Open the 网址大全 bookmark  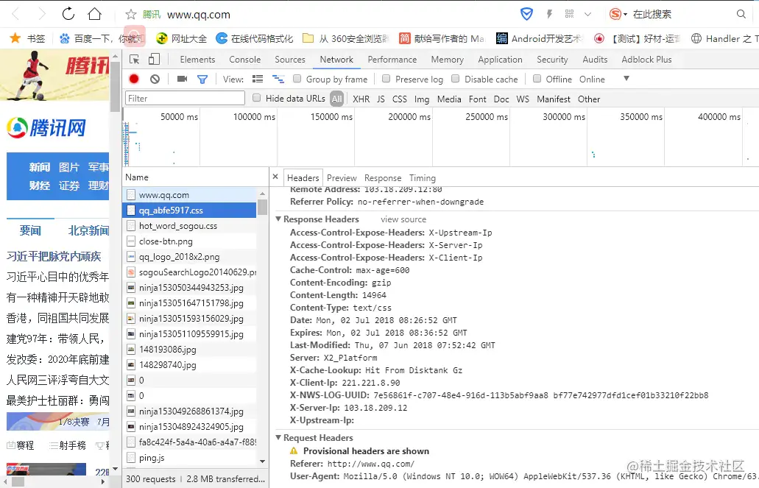pos(182,38)
